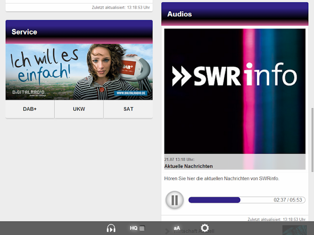
Task: Click the page vertical scrollbar
Action: [313, 140]
